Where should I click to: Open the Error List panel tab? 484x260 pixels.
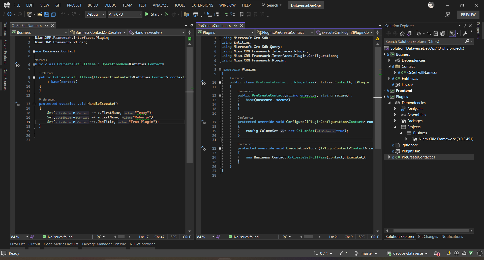point(17,244)
